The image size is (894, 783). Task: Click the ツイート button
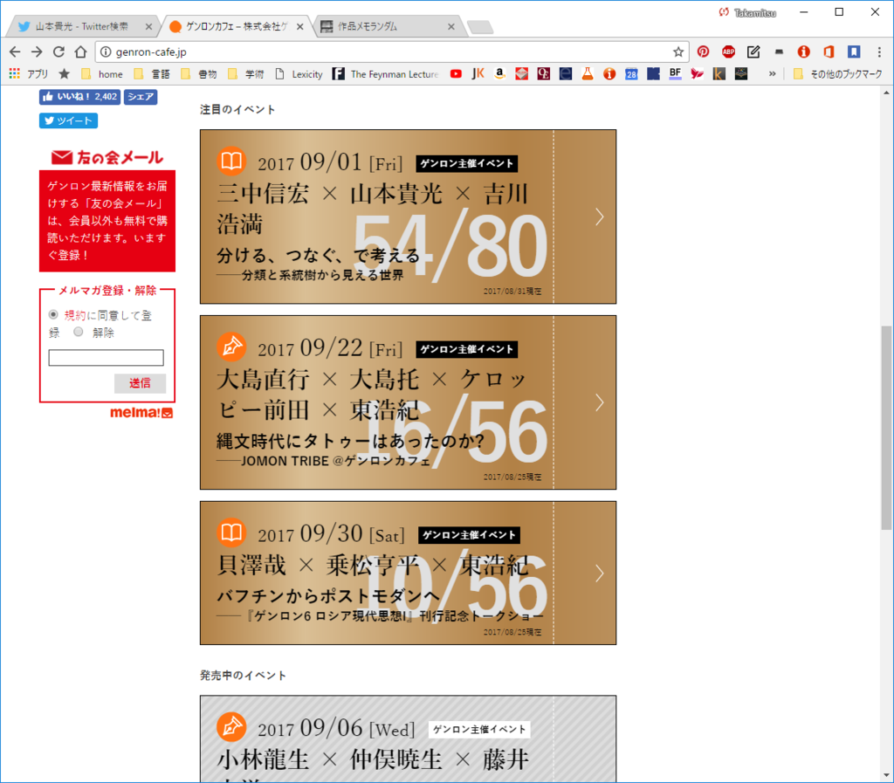point(68,120)
